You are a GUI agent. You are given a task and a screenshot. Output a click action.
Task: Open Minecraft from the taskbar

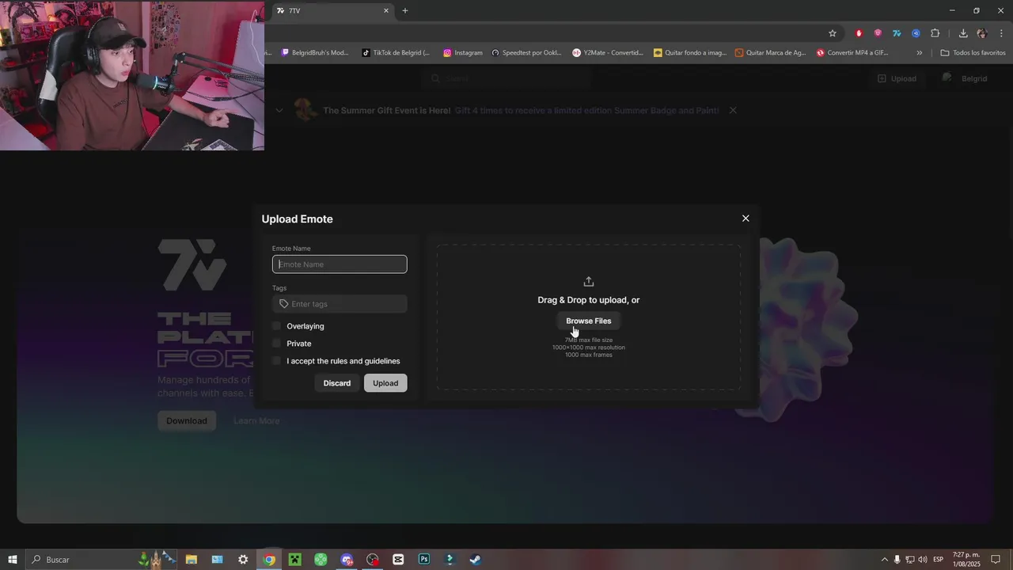[295, 560]
